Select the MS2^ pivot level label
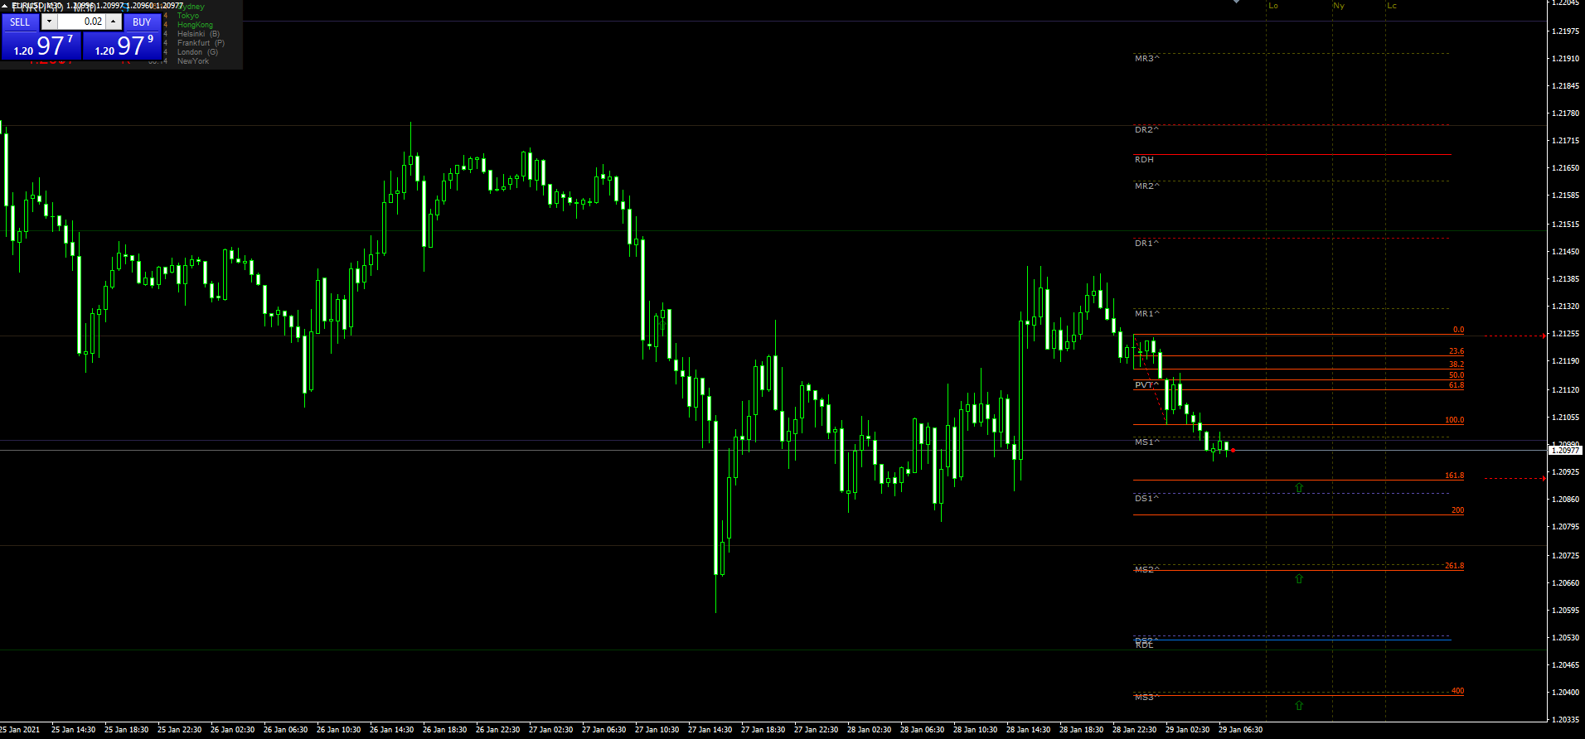This screenshot has width=1585, height=739. pos(1146,570)
